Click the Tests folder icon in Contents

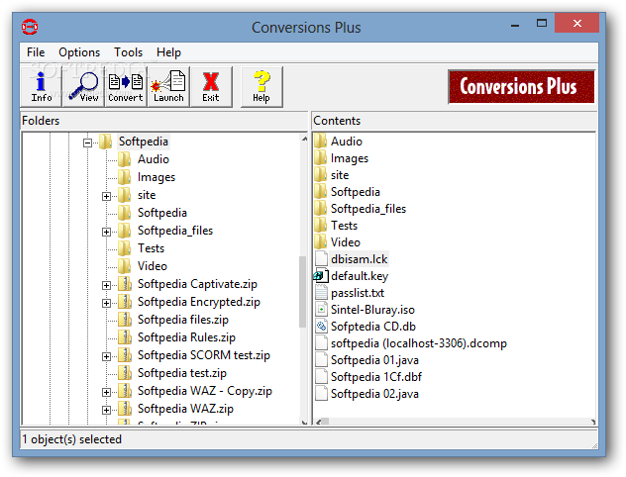[x=321, y=226]
